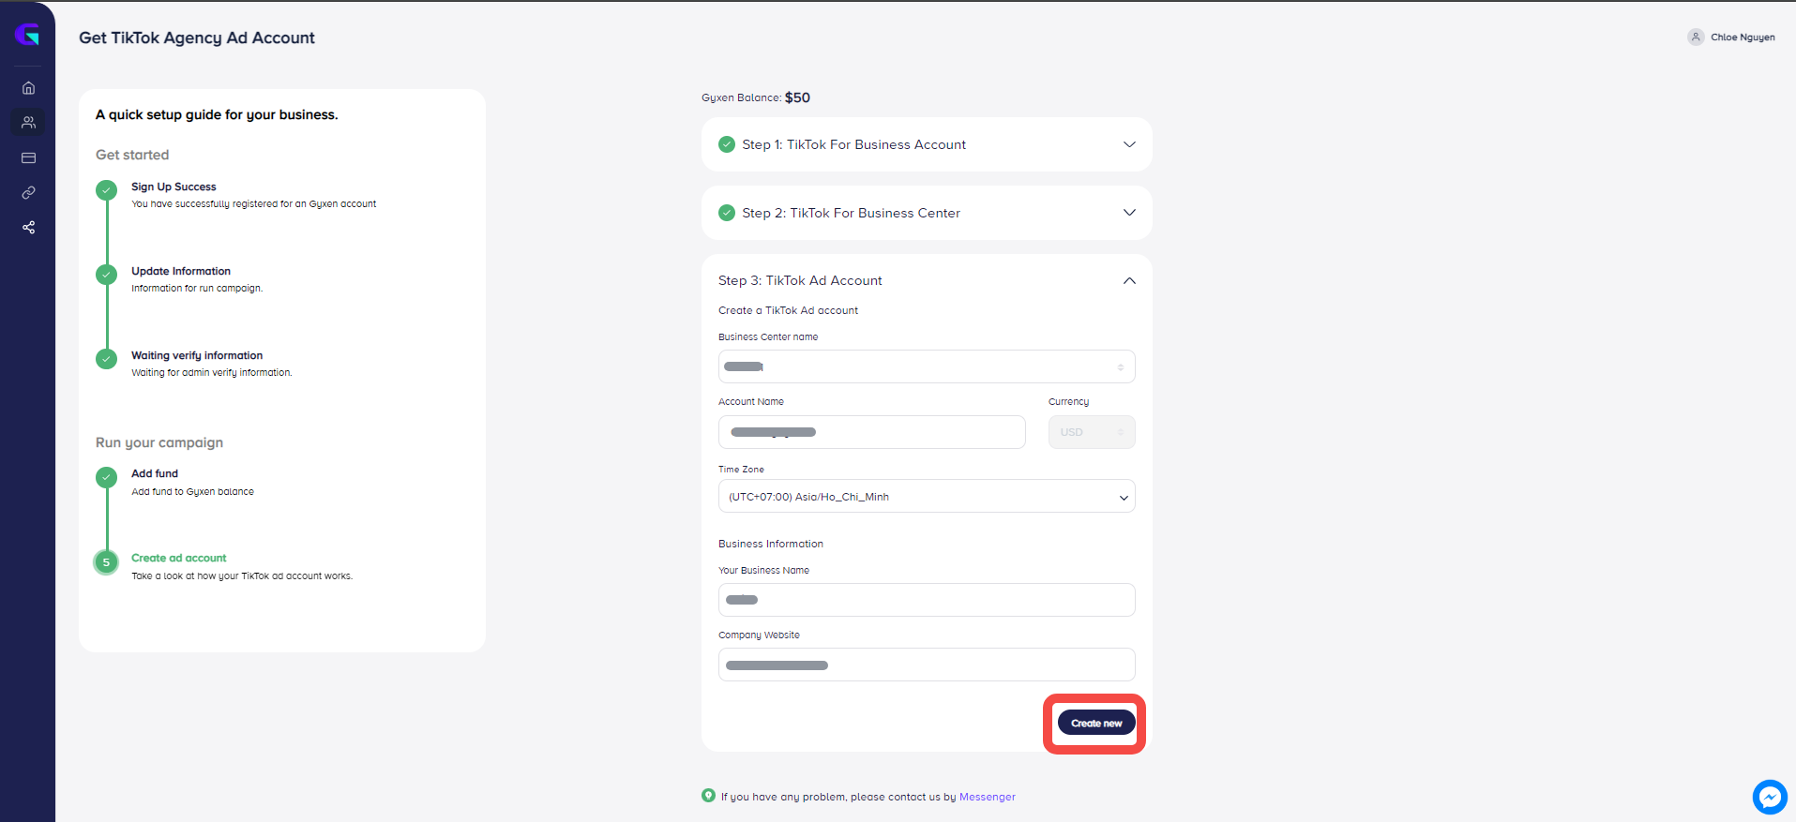Open the share icon in sidebar
The image size is (1796, 822).
point(28,228)
